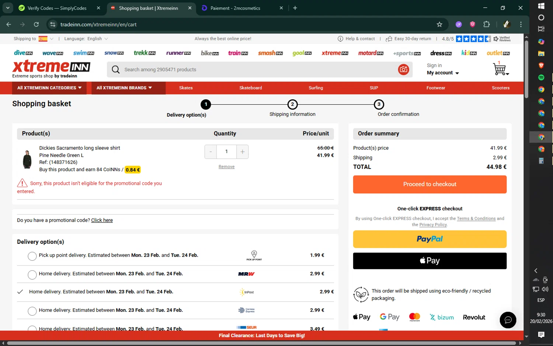Open the motardinn store logo
This screenshot has width=553, height=346.
[x=371, y=53]
